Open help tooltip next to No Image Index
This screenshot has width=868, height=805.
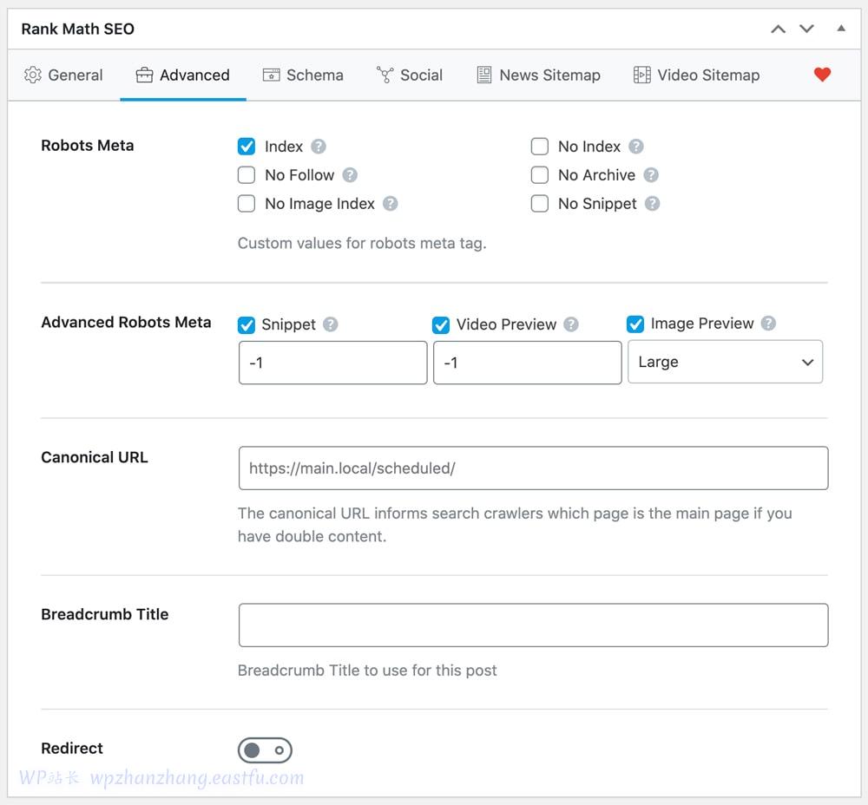[x=391, y=204]
